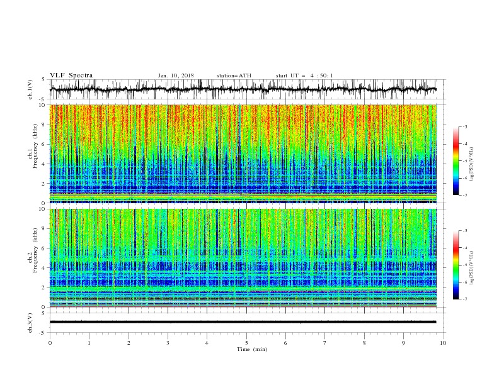Click the ch.1 spectrogram panel

point(243,153)
